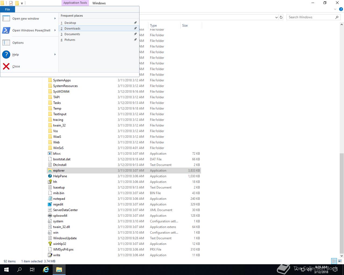Click the Options checklist icon
344x275 pixels.
click(x=6, y=43)
